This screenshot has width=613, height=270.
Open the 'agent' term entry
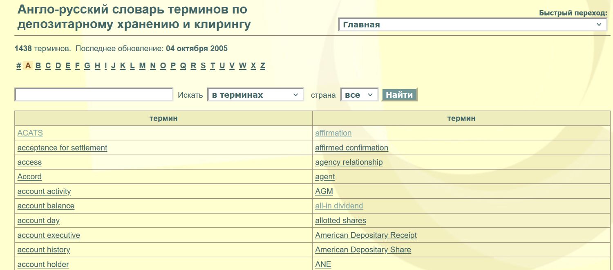[325, 177]
